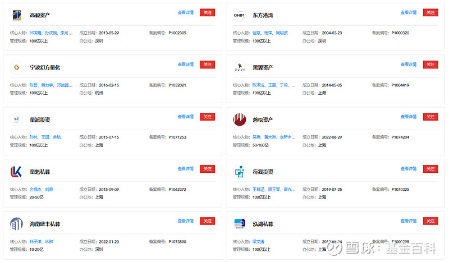Open core person 金枫杰 under 量魁私募

click(35, 190)
